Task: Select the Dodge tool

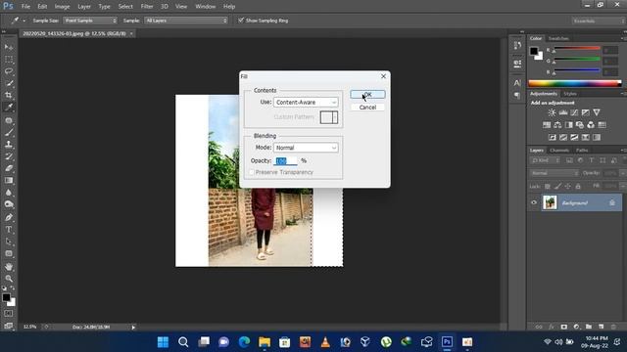Action: coord(9,204)
